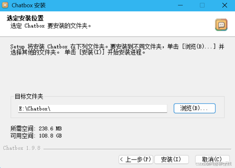This screenshot has height=168, width=235.
Task: Click the 选定 Chatbox 要安装的文件夹 subtitle
Action: [51, 26]
